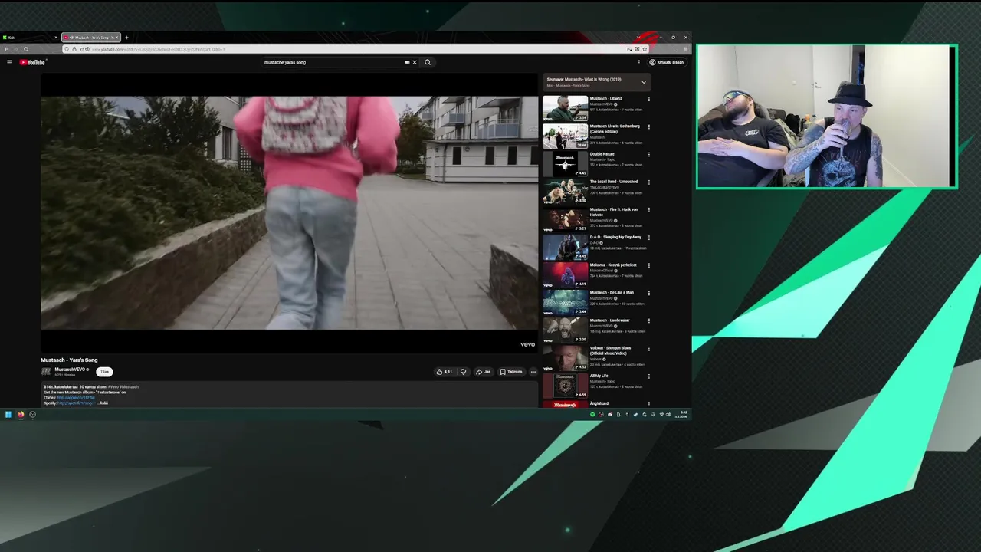The width and height of the screenshot is (981, 552).
Task: Play Mustasch - Be Like a Man thumbnail
Action: (x=565, y=302)
